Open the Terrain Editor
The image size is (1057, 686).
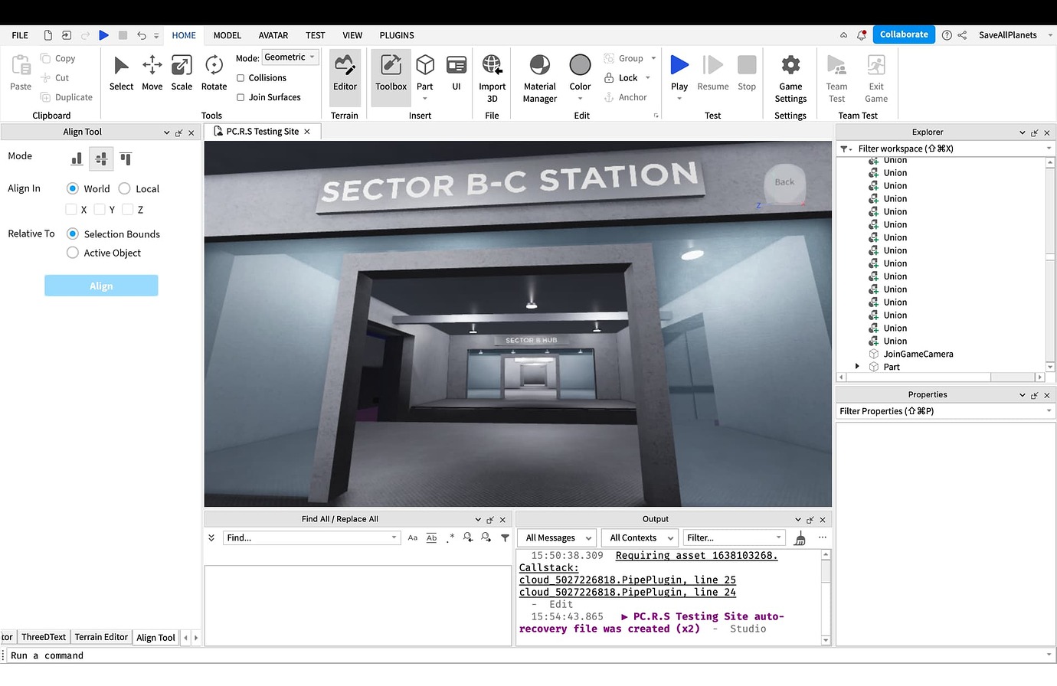coord(345,73)
